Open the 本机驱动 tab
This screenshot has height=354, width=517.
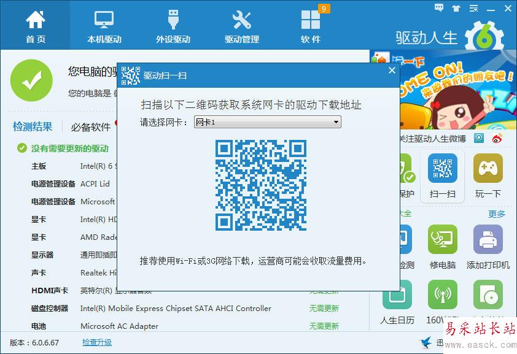tap(104, 27)
